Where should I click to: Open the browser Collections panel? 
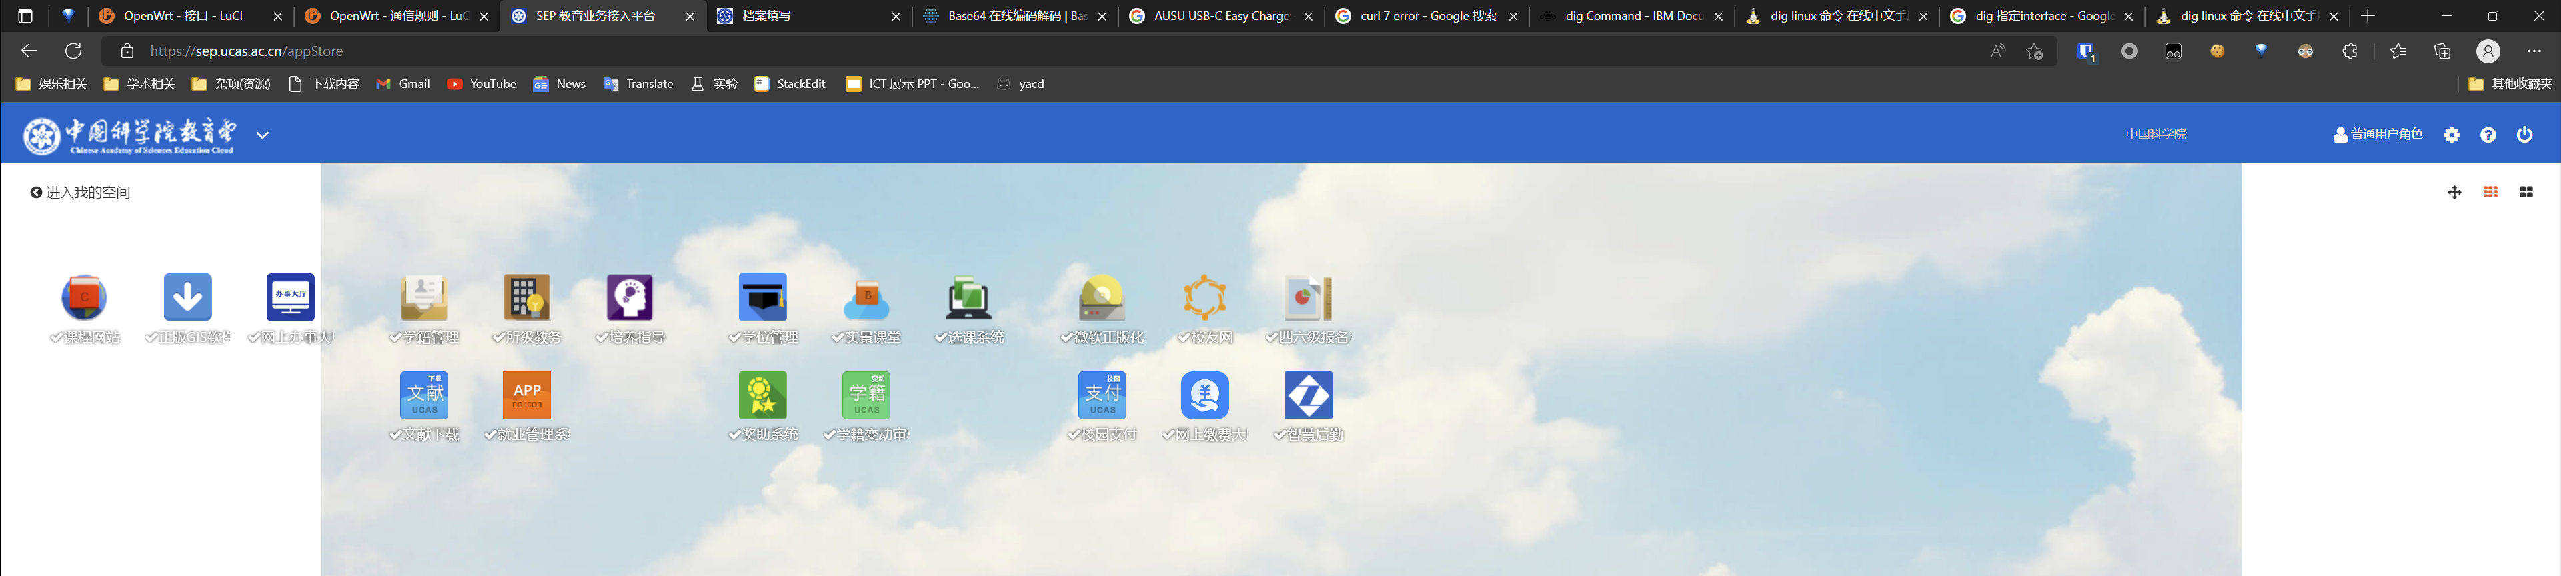pos(2443,51)
